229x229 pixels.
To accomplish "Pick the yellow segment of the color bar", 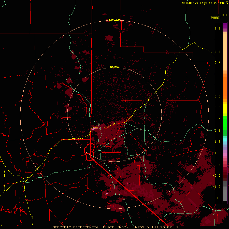I will [x=225, y=109].
